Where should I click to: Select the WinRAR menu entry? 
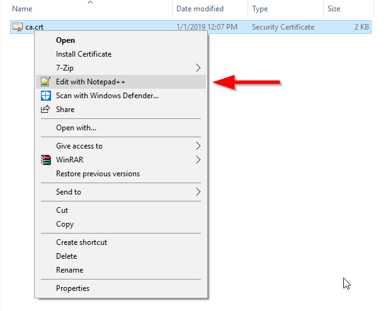[x=121, y=160]
